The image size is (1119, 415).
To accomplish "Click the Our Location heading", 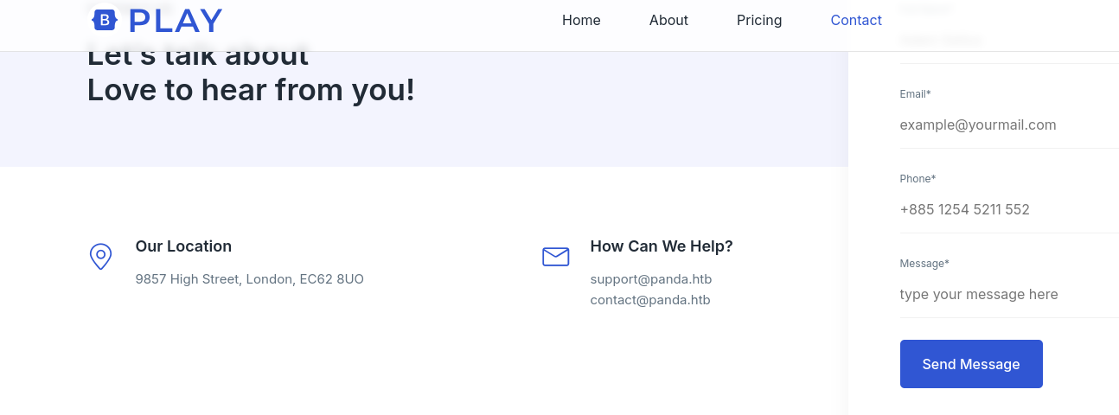I will [x=183, y=246].
